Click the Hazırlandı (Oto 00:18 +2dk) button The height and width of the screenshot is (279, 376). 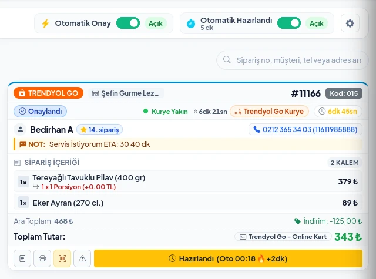click(x=228, y=258)
